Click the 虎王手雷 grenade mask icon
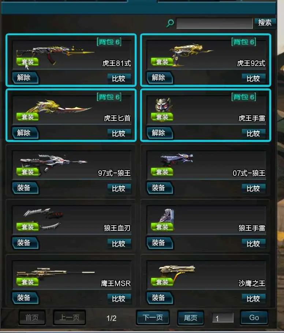284x333 pixels. pos(163,105)
